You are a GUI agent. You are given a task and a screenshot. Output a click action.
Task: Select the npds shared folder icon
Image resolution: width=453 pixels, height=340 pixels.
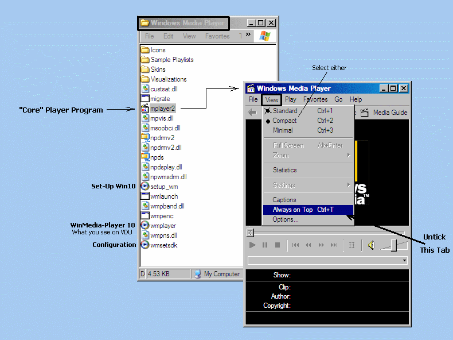(x=145, y=157)
